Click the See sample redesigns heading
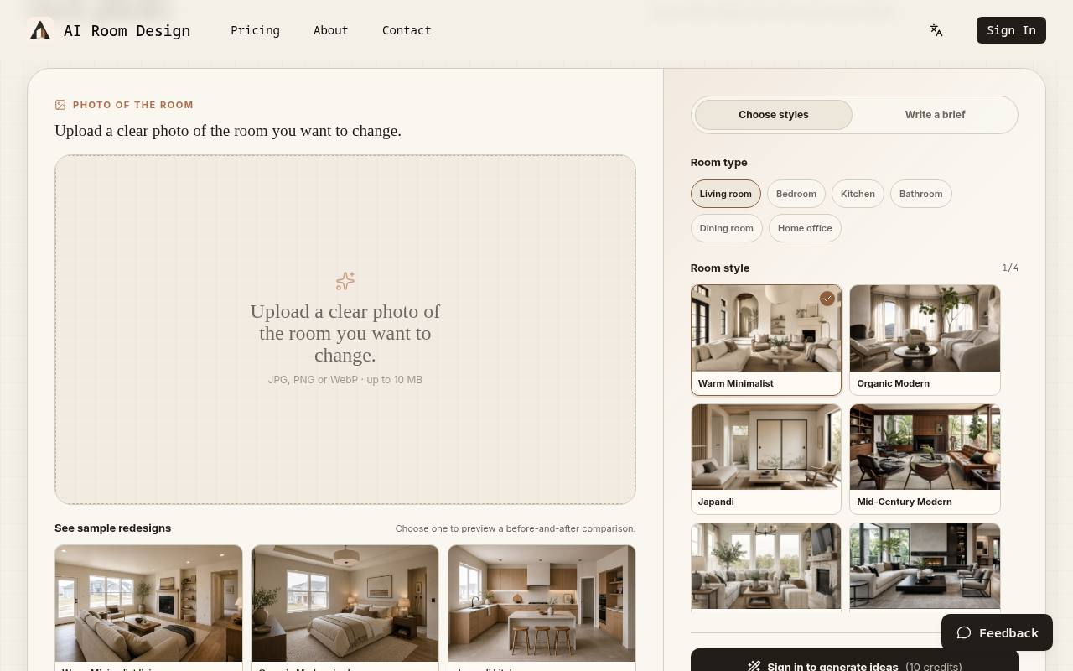This screenshot has height=671, width=1073. 113,528
